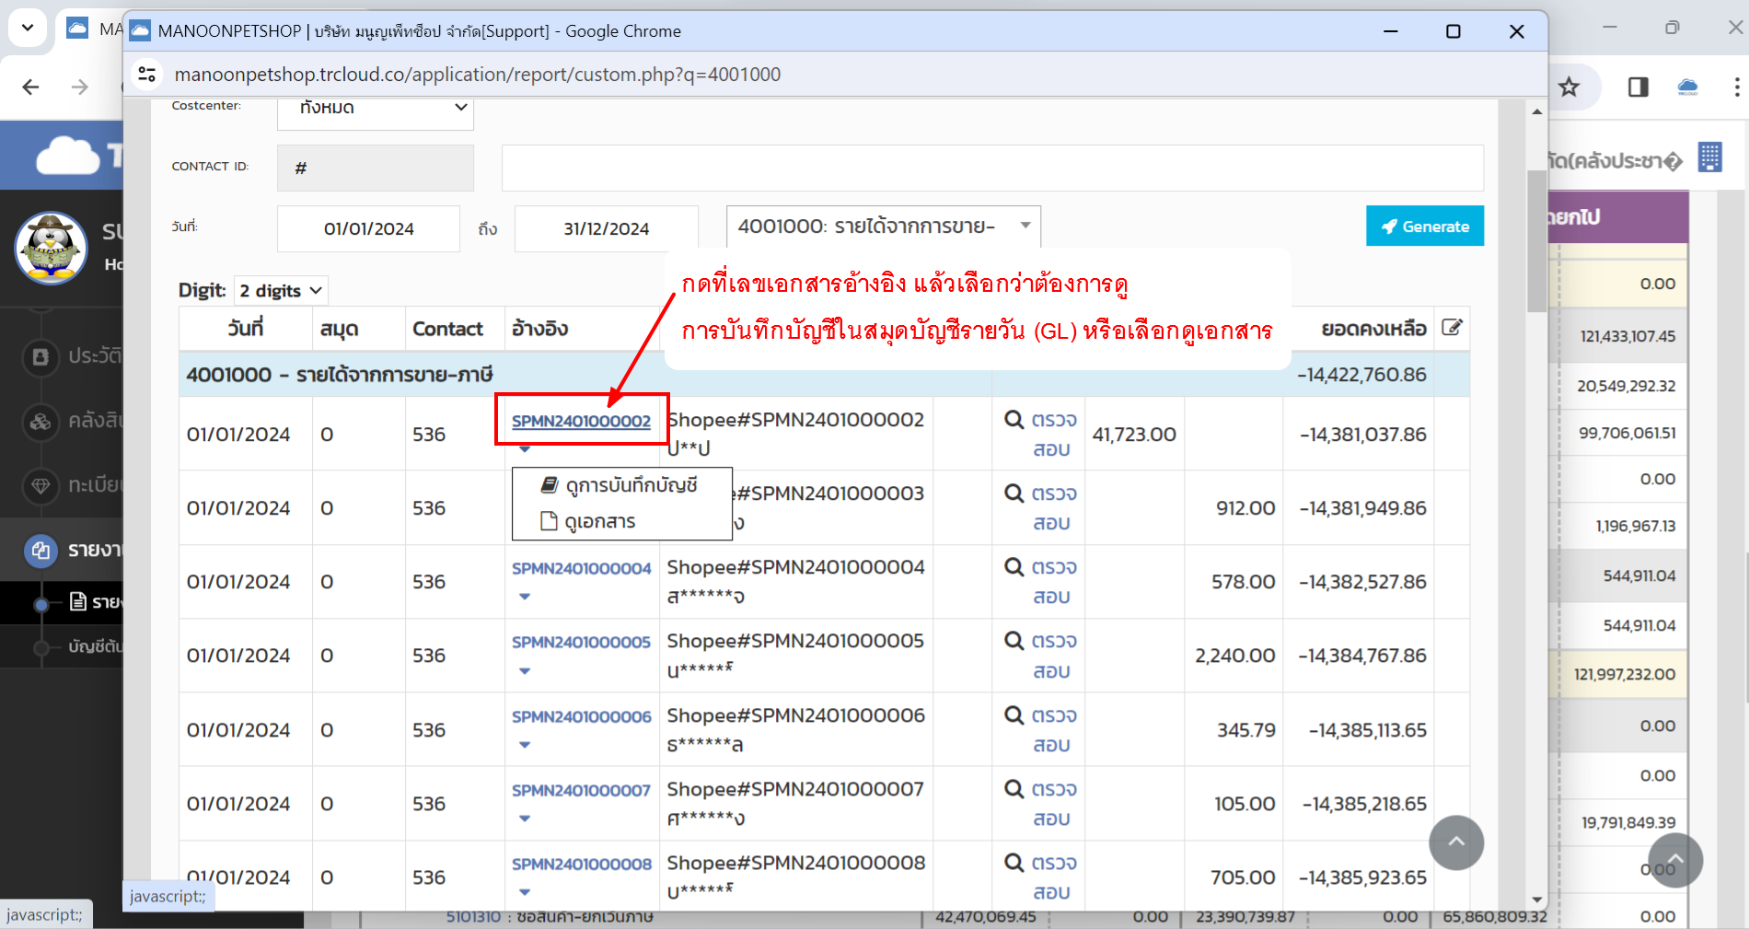
Task: Toggle side panel icon in background Chrome
Action: tap(1639, 87)
